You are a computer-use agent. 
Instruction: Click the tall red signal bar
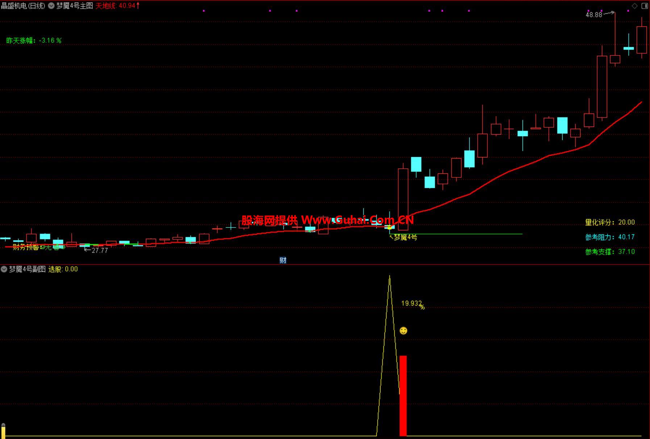pos(403,395)
